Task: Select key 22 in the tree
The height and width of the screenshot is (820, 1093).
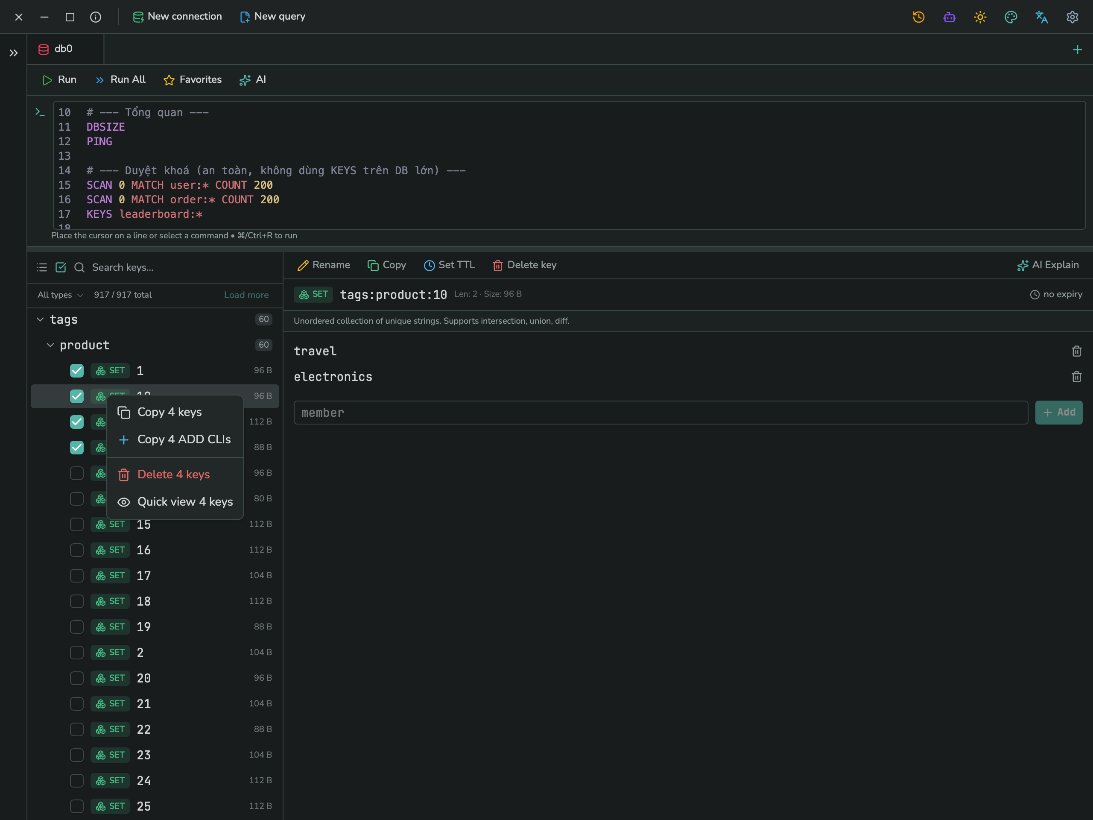Action: [155, 729]
